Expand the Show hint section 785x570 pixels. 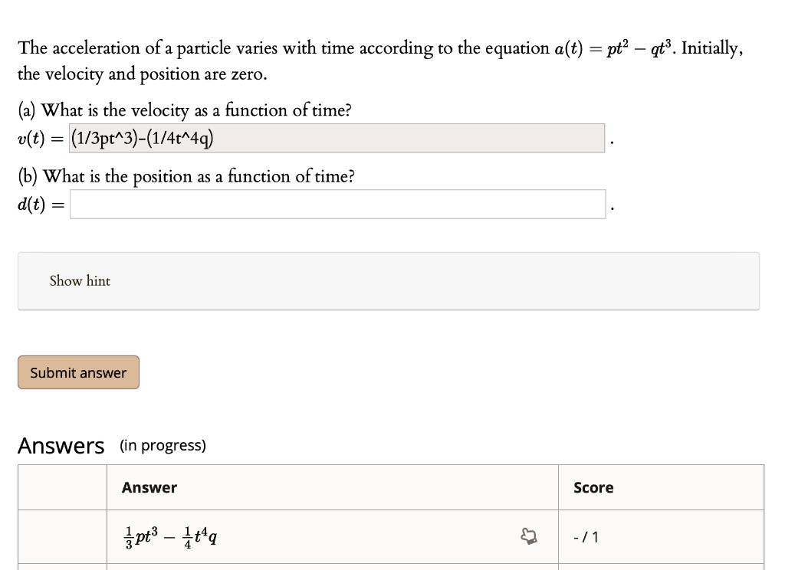coord(80,281)
